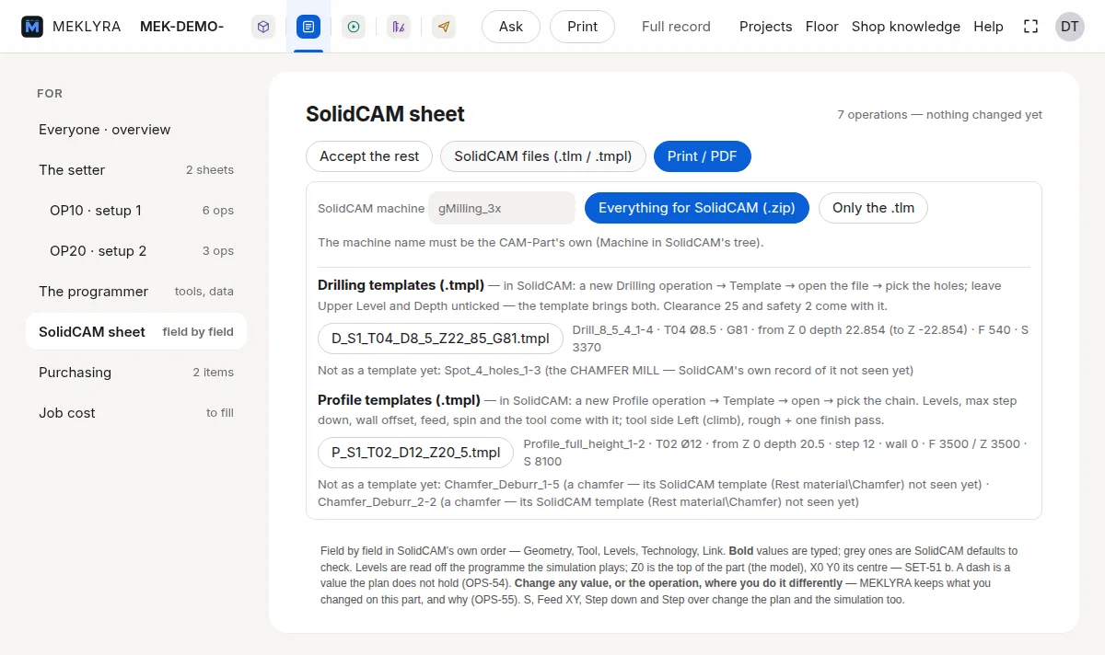Click the Accept the rest button
This screenshot has height=655, width=1105.
369,156
